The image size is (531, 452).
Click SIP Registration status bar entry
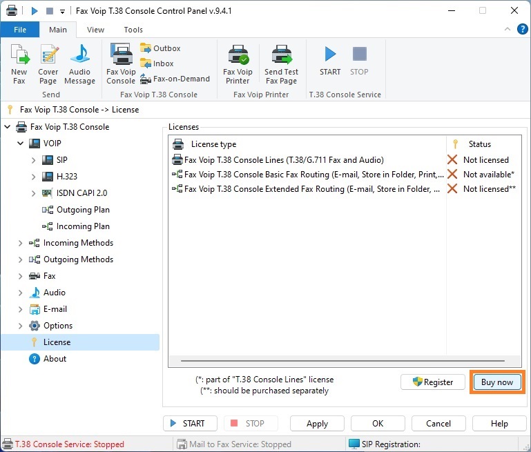[x=385, y=444]
